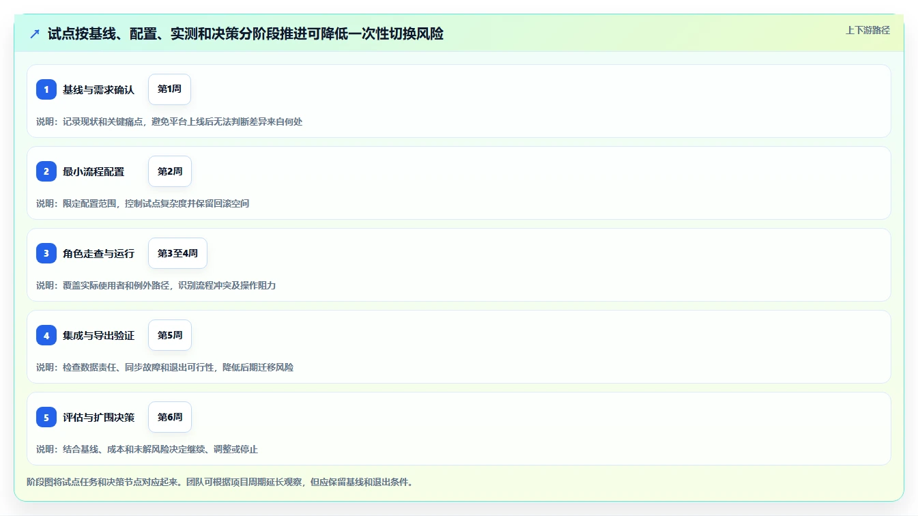This screenshot has width=918, height=516.
Task: Select the 第3至4周 week tag
Action: [x=177, y=253]
